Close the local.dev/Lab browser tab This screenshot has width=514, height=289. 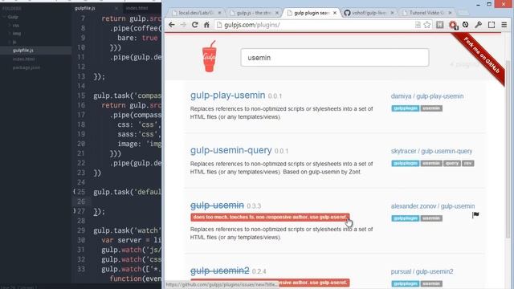219,13
